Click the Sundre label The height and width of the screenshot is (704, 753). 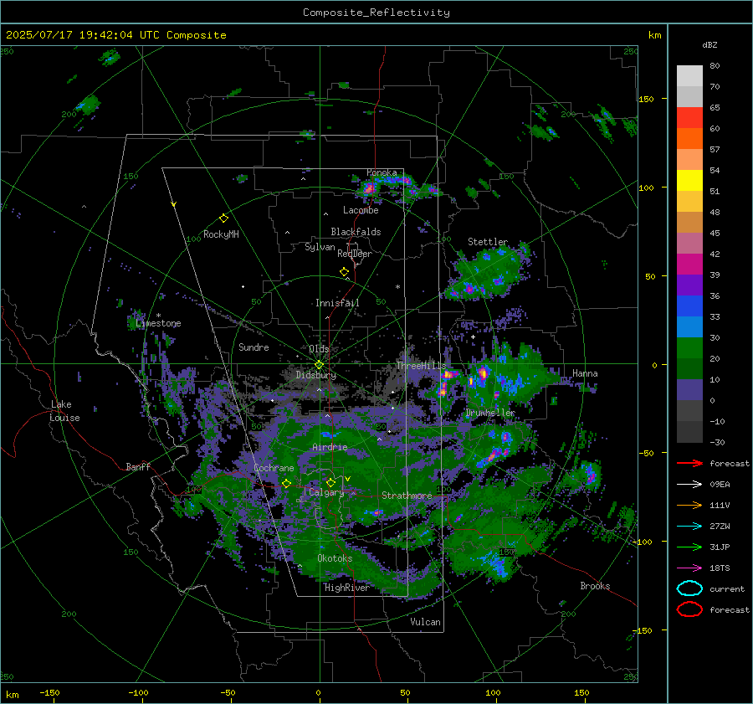tap(254, 347)
